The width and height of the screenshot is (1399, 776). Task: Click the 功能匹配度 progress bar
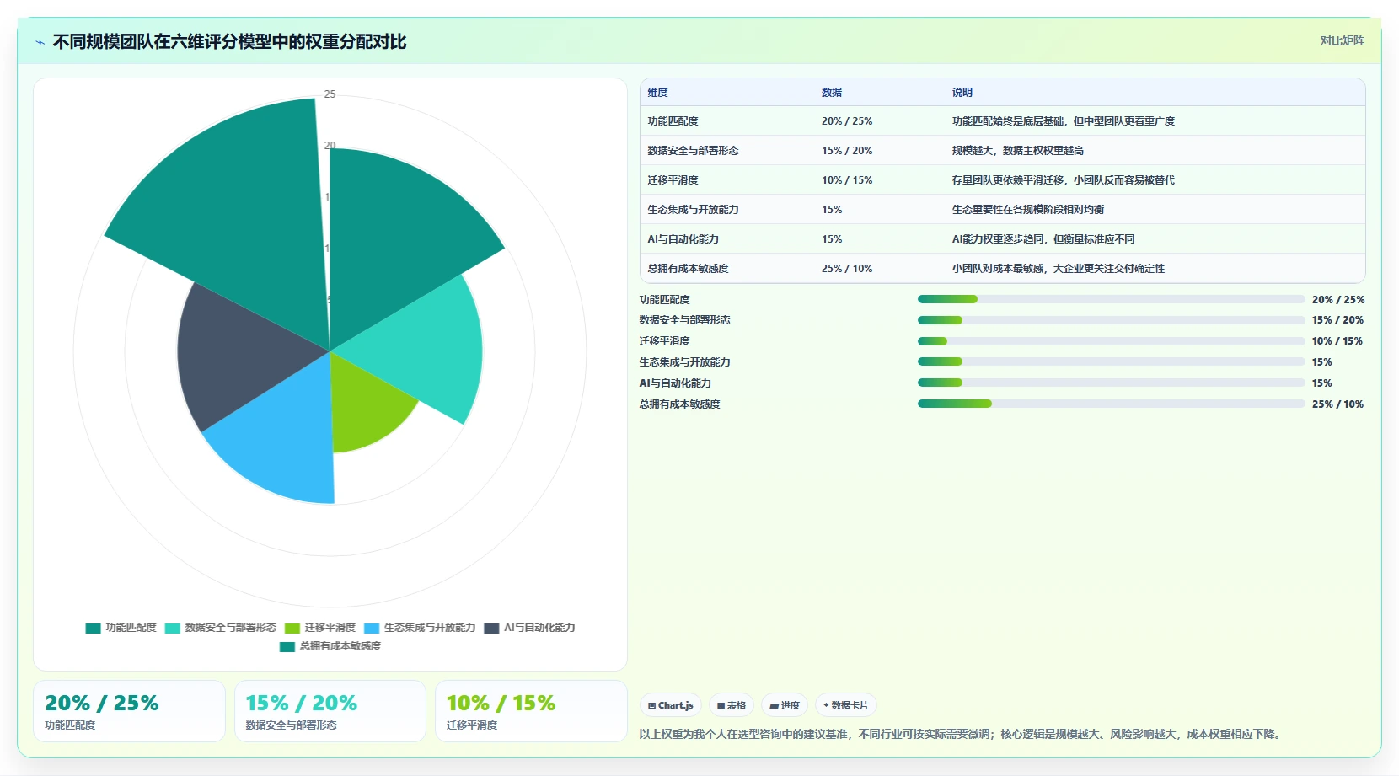(x=1111, y=299)
